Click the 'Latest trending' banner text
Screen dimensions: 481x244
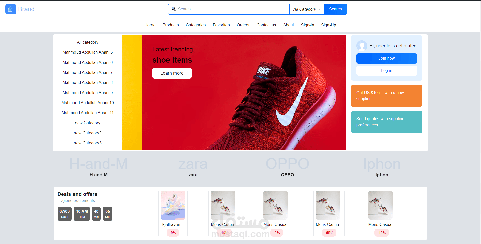click(x=173, y=49)
